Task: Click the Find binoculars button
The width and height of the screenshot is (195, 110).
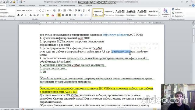Action: (176, 9)
